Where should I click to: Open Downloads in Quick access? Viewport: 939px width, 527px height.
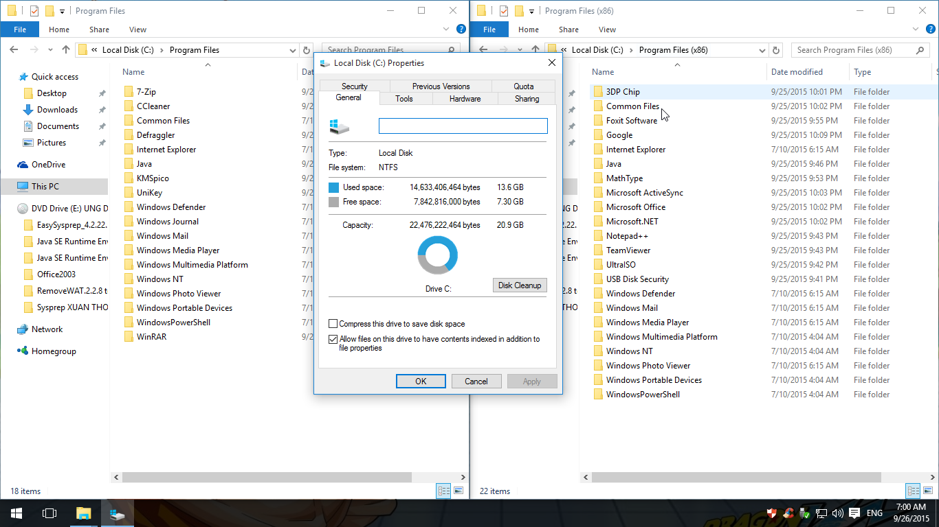coord(57,110)
